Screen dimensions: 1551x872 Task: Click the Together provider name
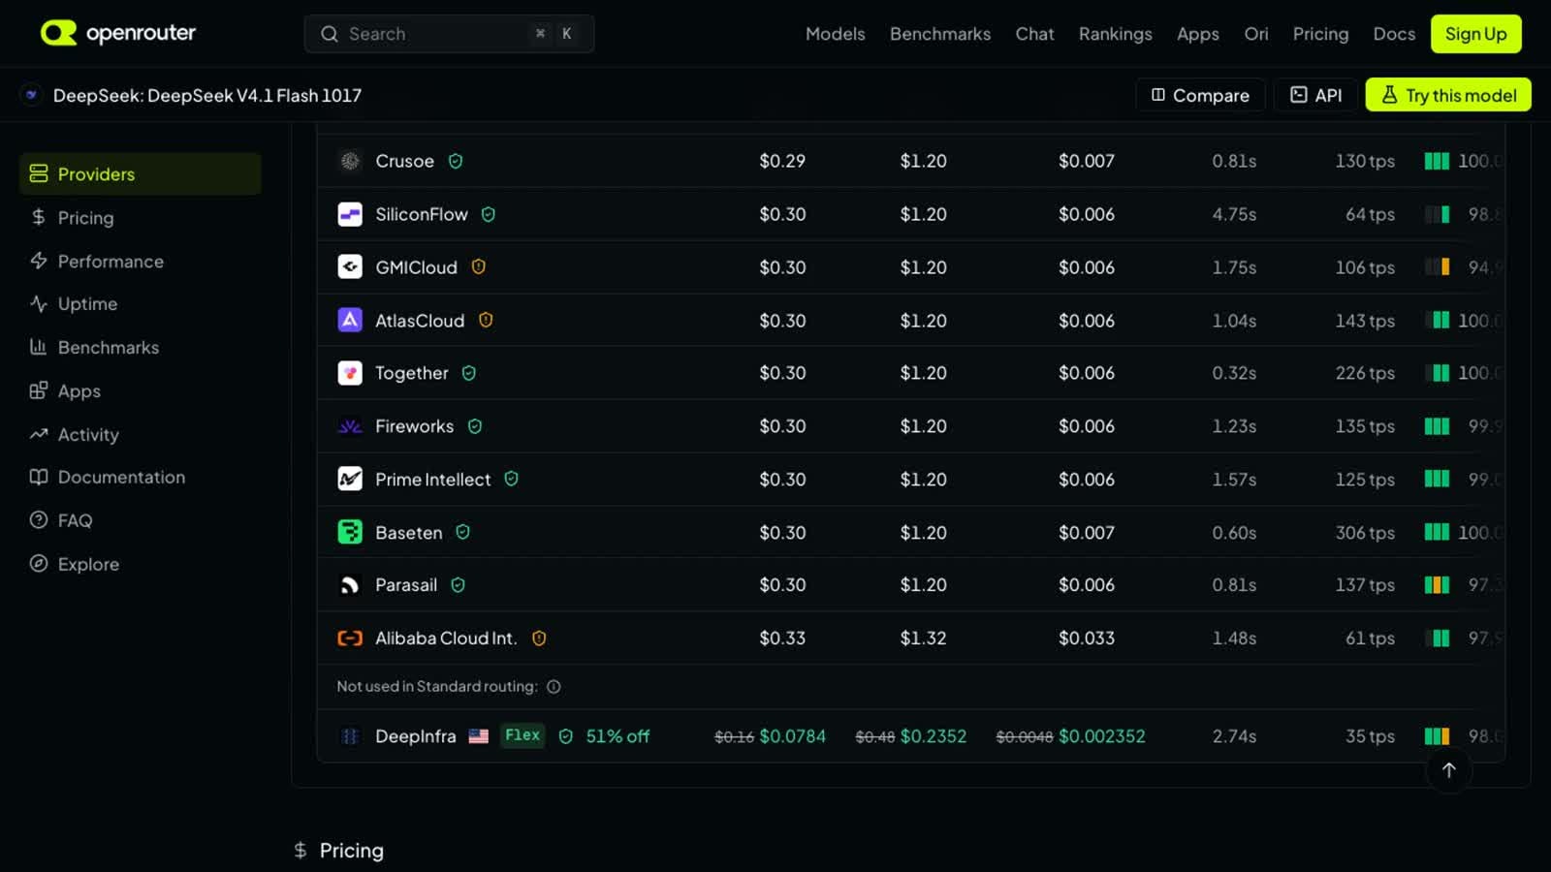[412, 373]
